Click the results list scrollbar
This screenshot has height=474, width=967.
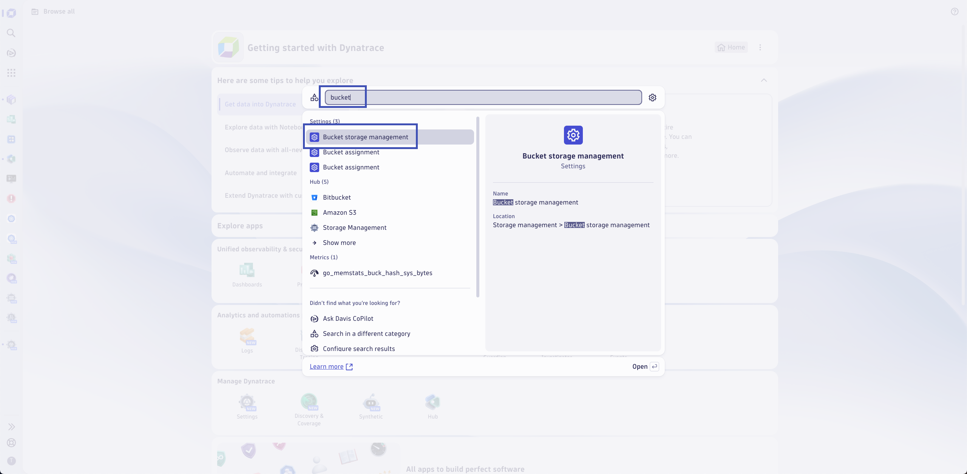pos(478,207)
